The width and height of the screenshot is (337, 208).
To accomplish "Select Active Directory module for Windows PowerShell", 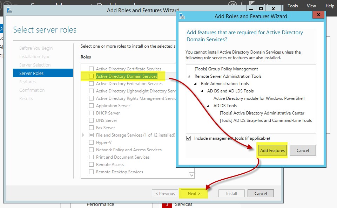I will coord(259,98).
